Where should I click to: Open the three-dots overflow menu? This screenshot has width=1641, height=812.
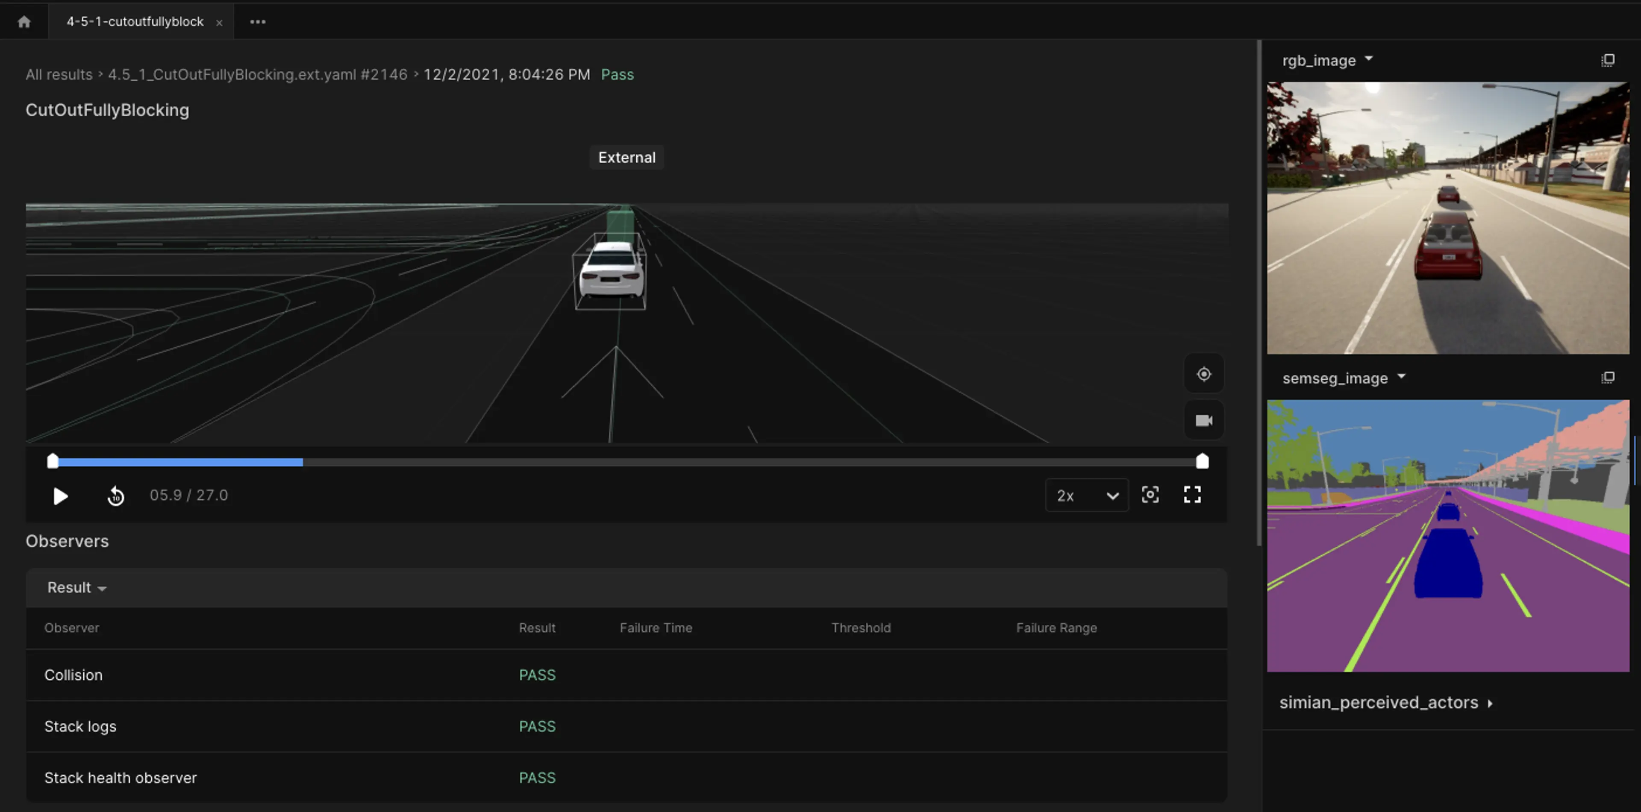click(x=257, y=22)
